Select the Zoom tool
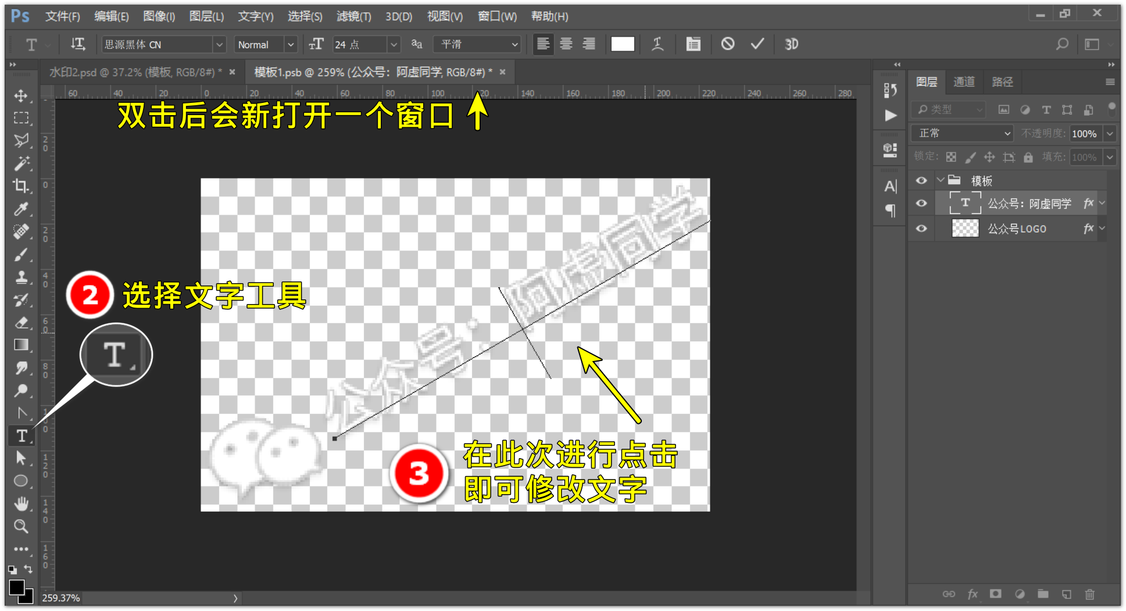1126x611 pixels. tap(22, 526)
